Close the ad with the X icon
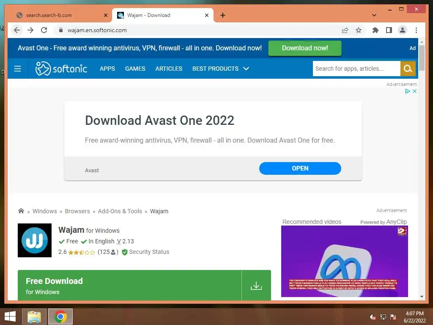 tap(414, 91)
